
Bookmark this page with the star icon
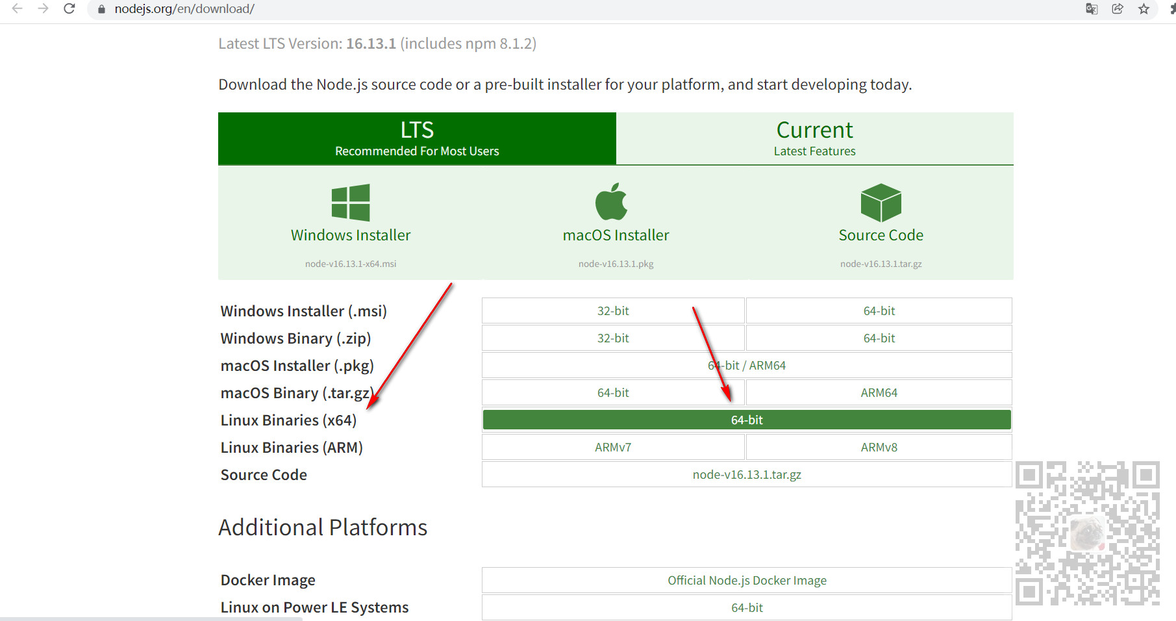pos(1144,9)
